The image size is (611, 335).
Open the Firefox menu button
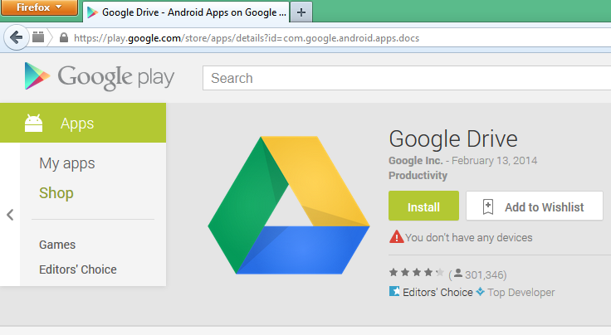pyautogui.click(x=39, y=7)
